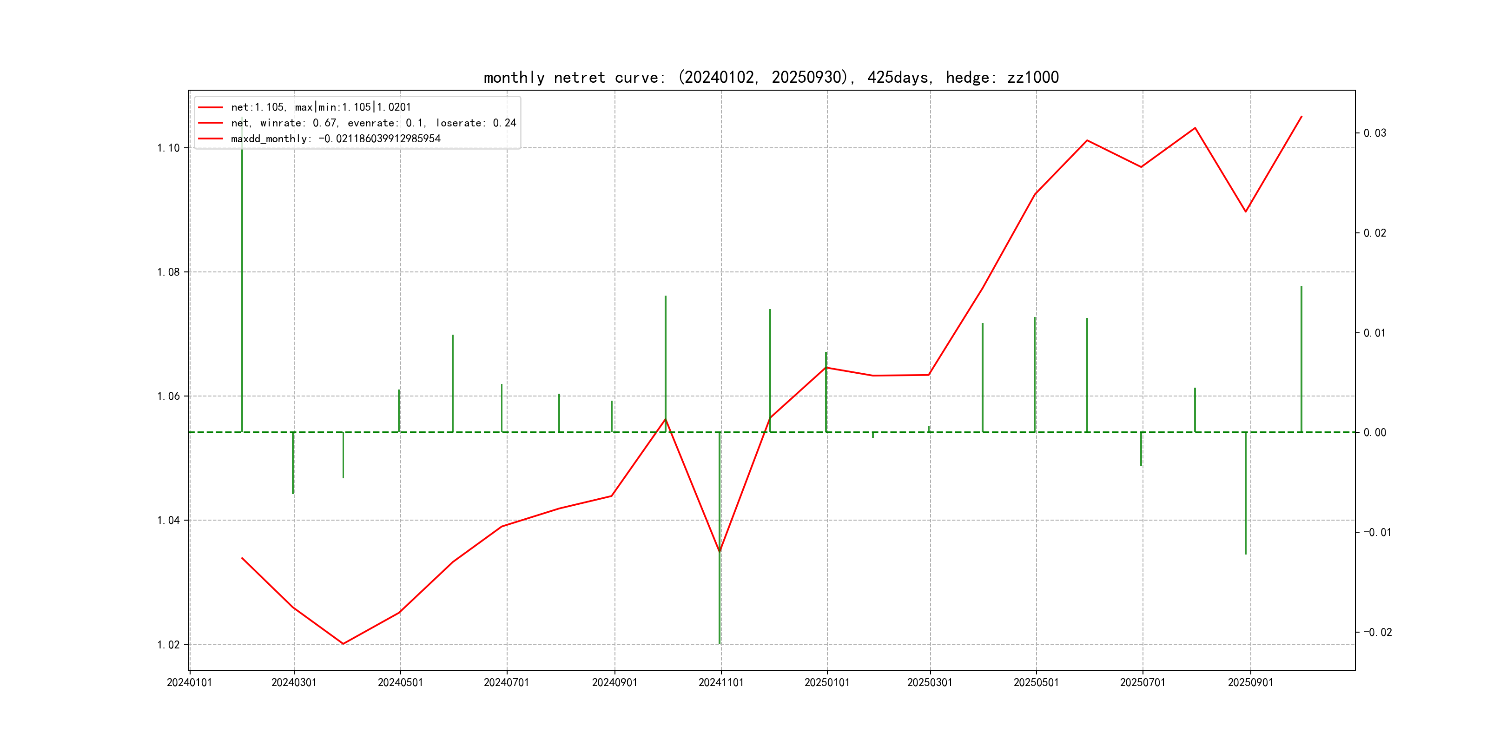
Task: Click the 20240101 x-axis label
Action: [x=190, y=682]
